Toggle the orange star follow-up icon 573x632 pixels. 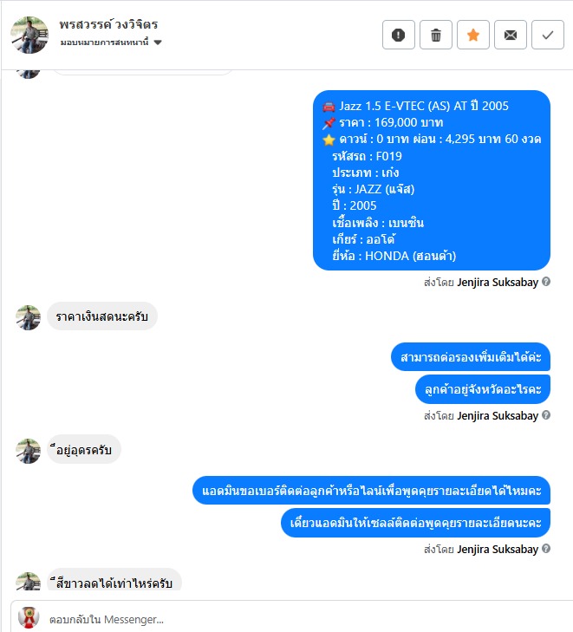[x=473, y=35]
